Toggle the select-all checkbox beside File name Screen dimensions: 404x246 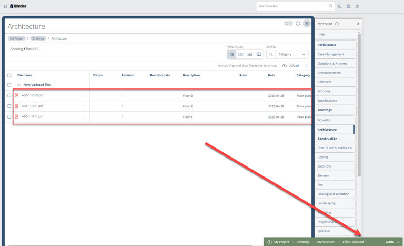[x=9, y=75]
